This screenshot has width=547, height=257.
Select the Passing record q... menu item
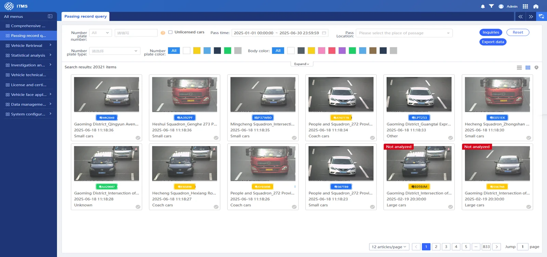pyautogui.click(x=28, y=35)
